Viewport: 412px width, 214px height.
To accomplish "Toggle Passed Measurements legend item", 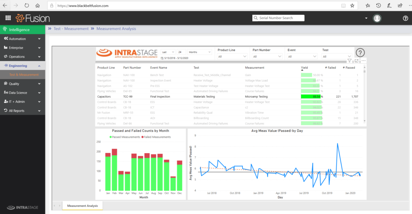I will [x=125, y=137].
